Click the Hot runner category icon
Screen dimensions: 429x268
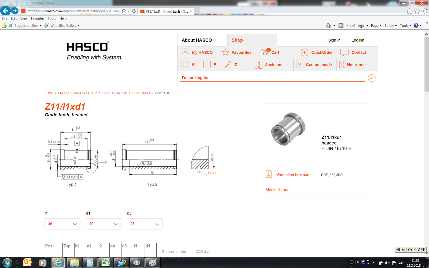(x=343, y=65)
